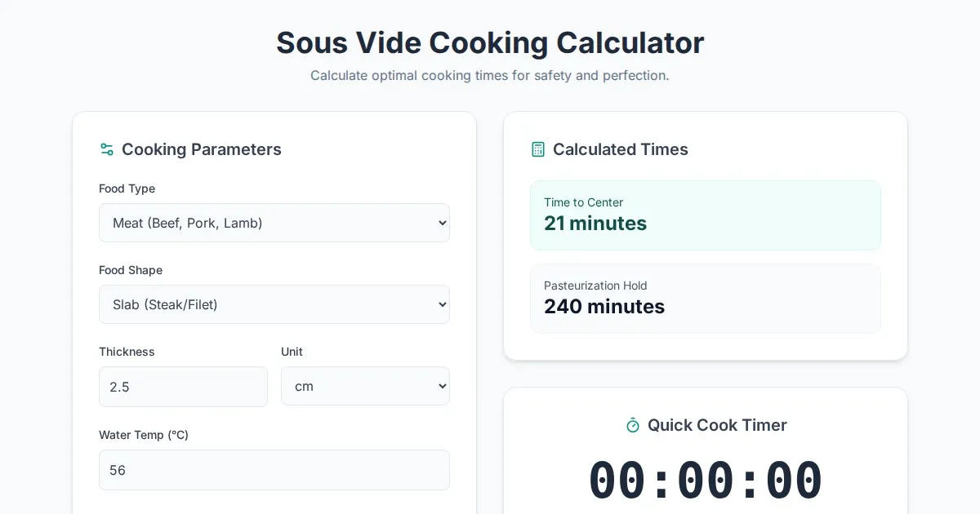The image size is (980, 514).
Task: Click the 00:00:00 timer display
Action: point(706,481)
